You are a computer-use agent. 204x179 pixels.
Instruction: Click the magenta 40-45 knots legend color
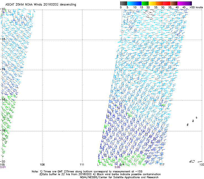coord(181,3)
